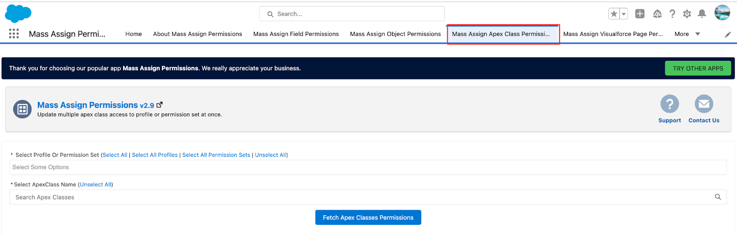
Task: Open About Mass Assign Permissions tab
Action: [198, 34]
